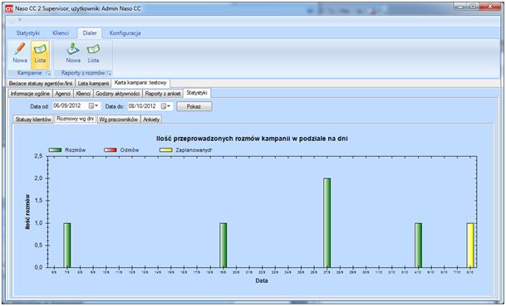Select Karta kampanii: testowy tab
Screen dimensions: 506x306
click(x=140, y=83)
